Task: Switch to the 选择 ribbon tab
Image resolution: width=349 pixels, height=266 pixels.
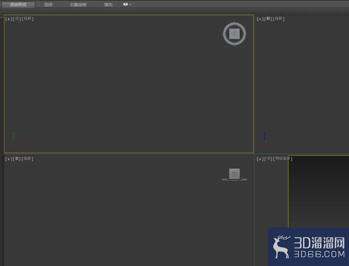Action: click(48, 4)
